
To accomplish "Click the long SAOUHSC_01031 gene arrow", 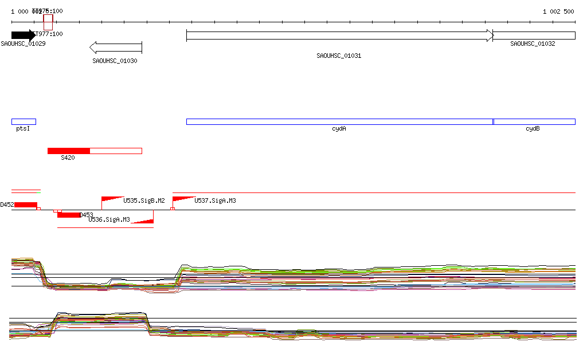I will tap(339, 36).
